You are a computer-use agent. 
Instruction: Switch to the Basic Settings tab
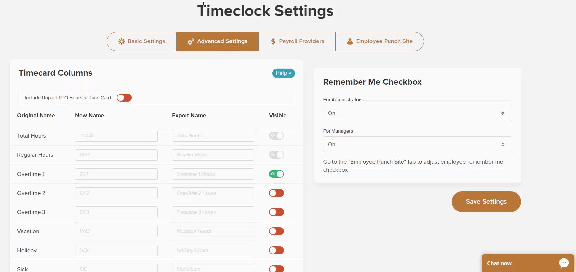click(x=142, y=41)
